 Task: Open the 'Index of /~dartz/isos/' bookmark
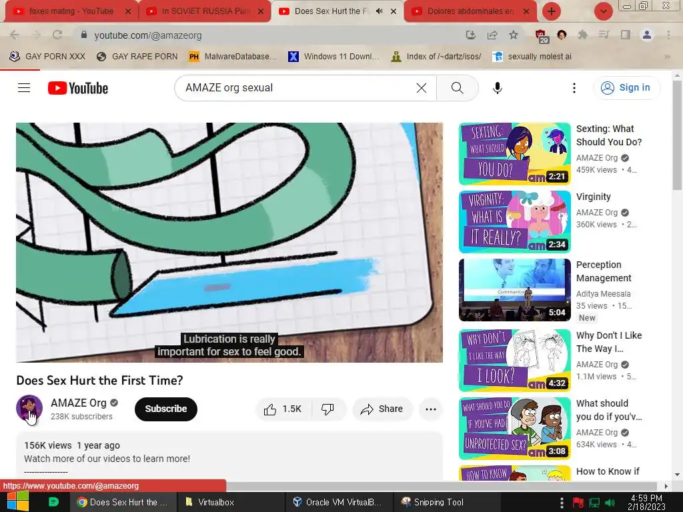point(436,57)
